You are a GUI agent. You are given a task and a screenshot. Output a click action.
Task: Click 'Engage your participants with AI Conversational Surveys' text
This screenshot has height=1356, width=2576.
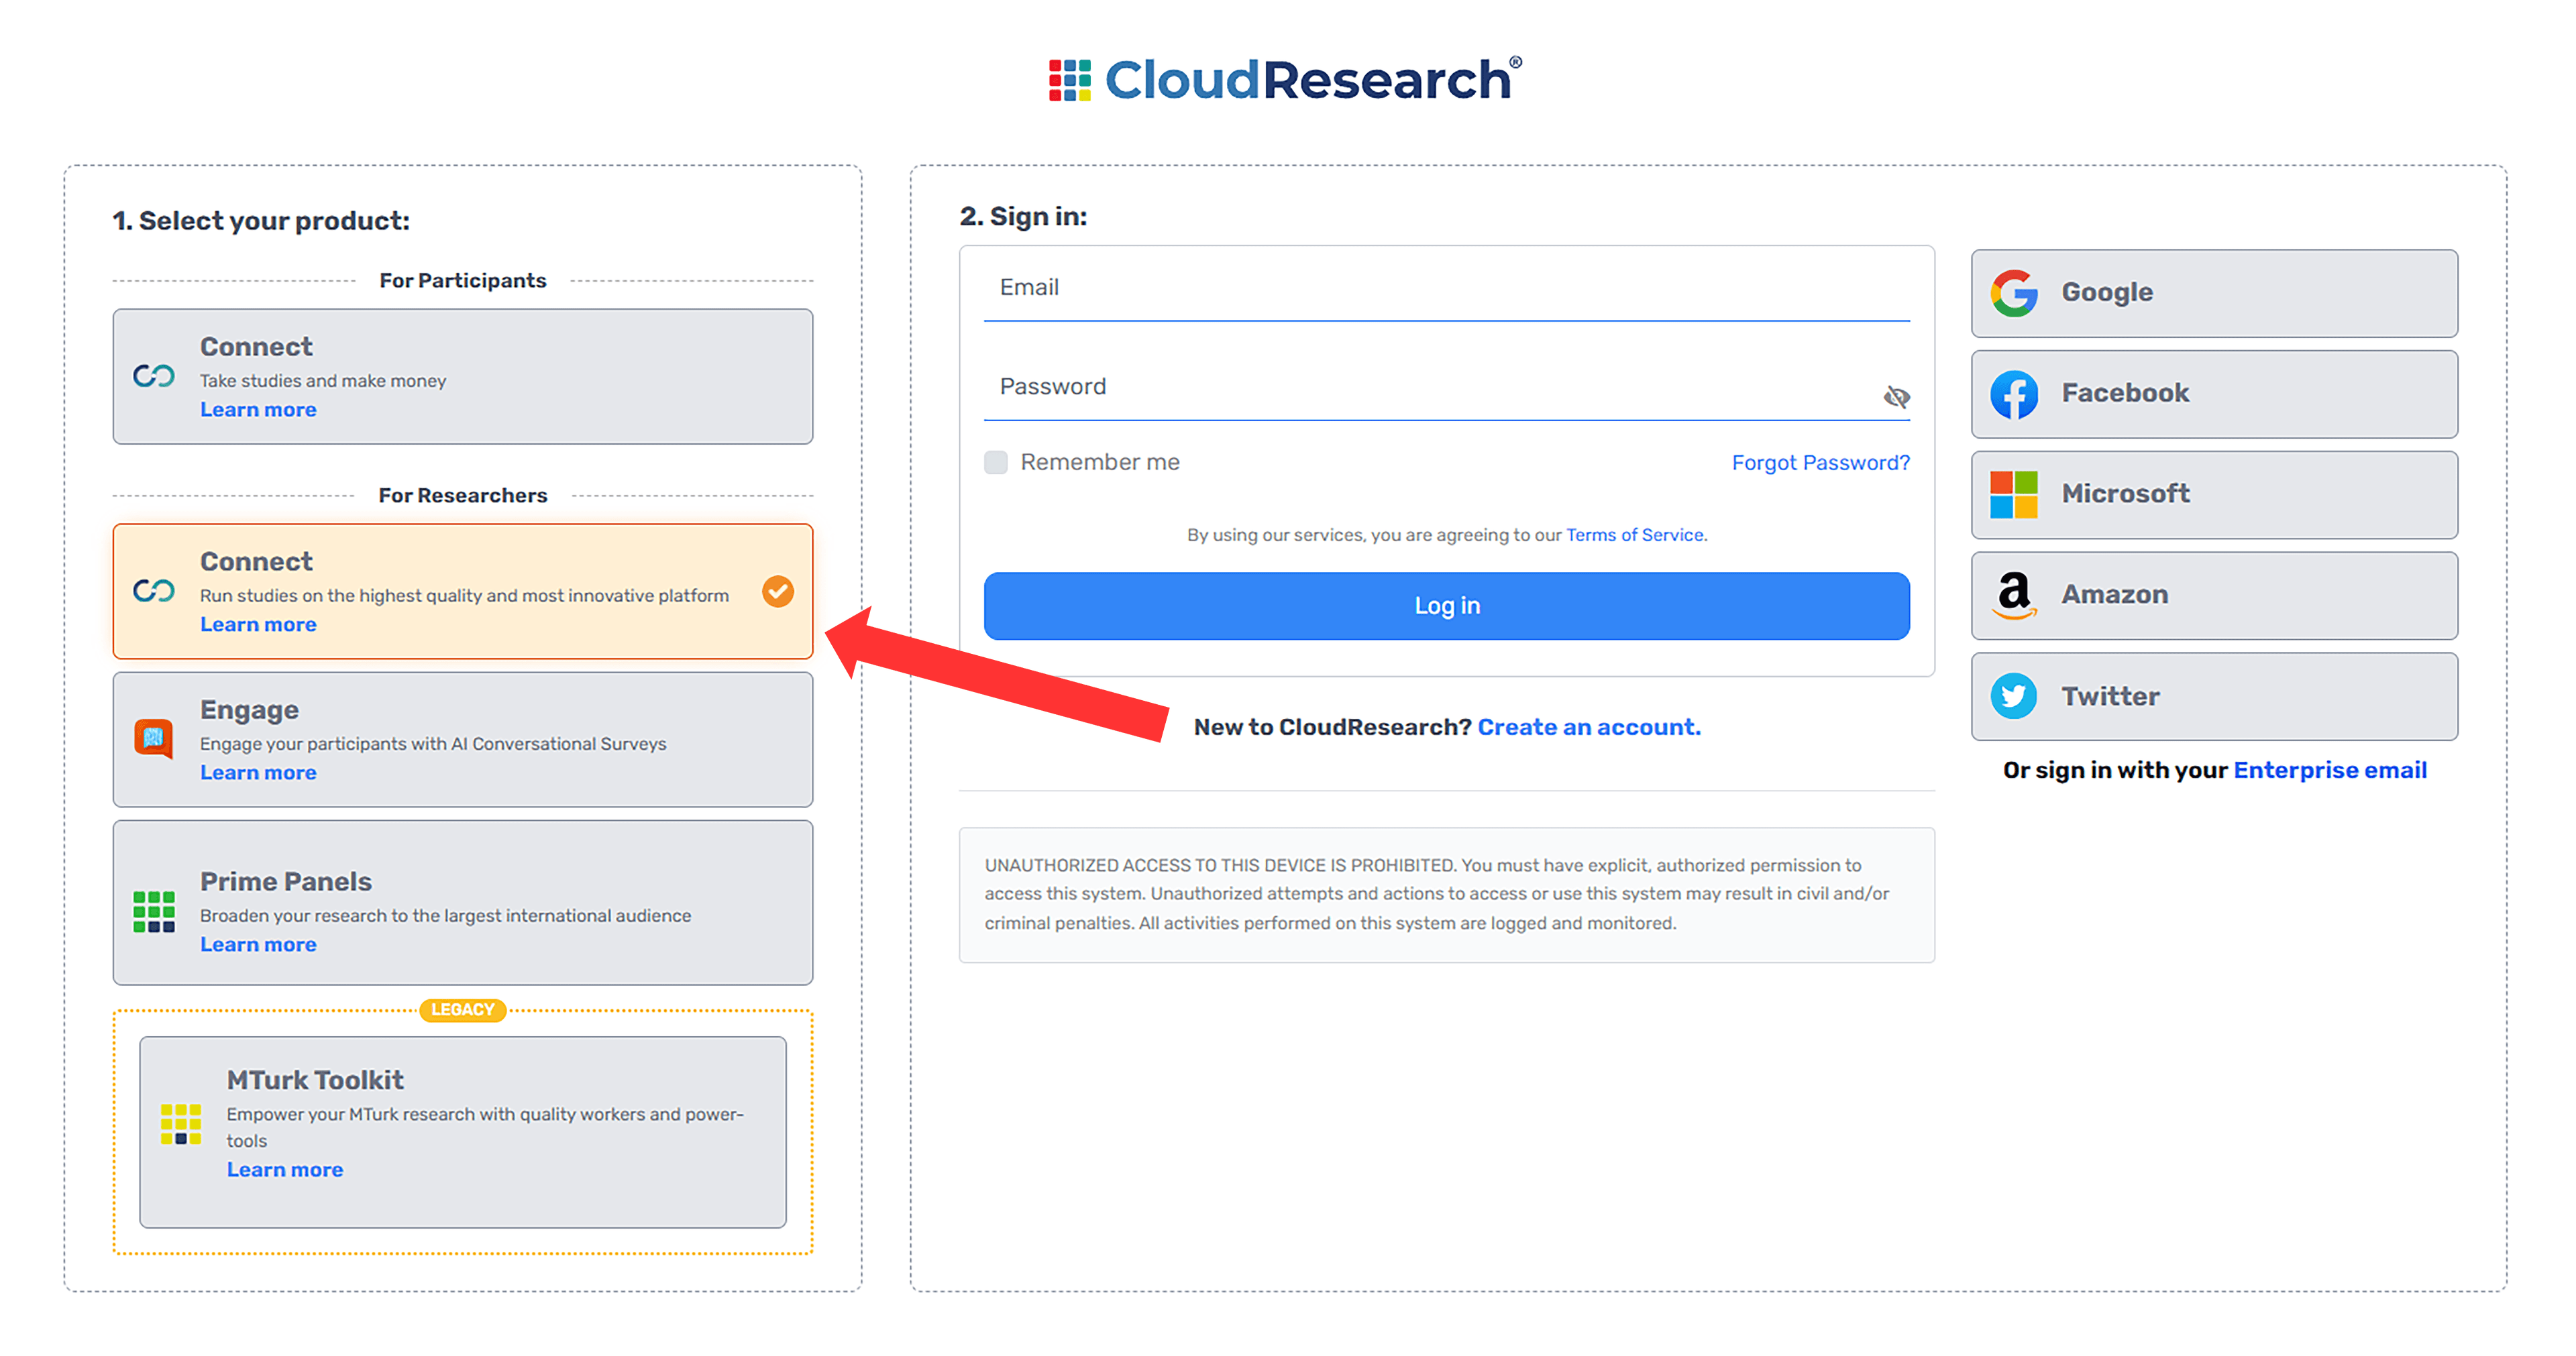433,744
